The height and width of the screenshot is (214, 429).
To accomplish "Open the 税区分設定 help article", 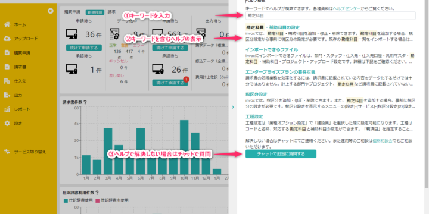I will pos(256,94).
